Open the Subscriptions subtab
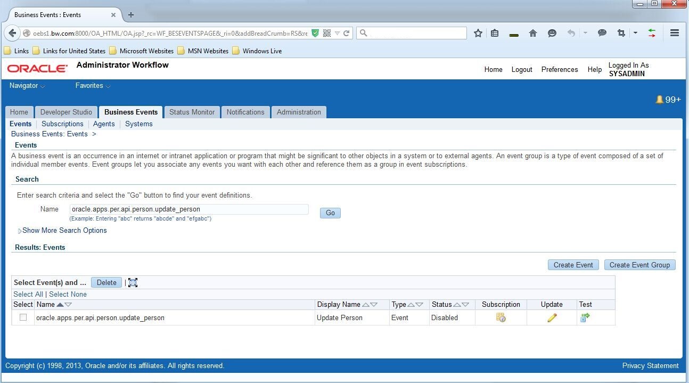The height and width of the screenshot is (383, 689). 62,124
